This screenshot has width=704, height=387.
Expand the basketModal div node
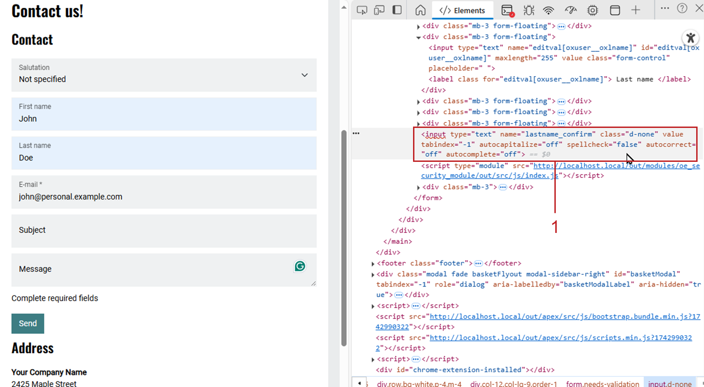pos(373,275)
